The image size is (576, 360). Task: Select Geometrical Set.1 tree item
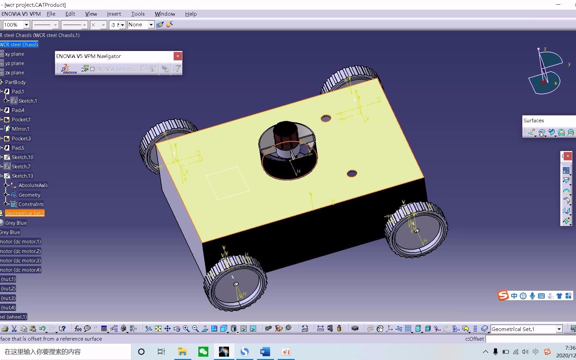tap(25, 213)
